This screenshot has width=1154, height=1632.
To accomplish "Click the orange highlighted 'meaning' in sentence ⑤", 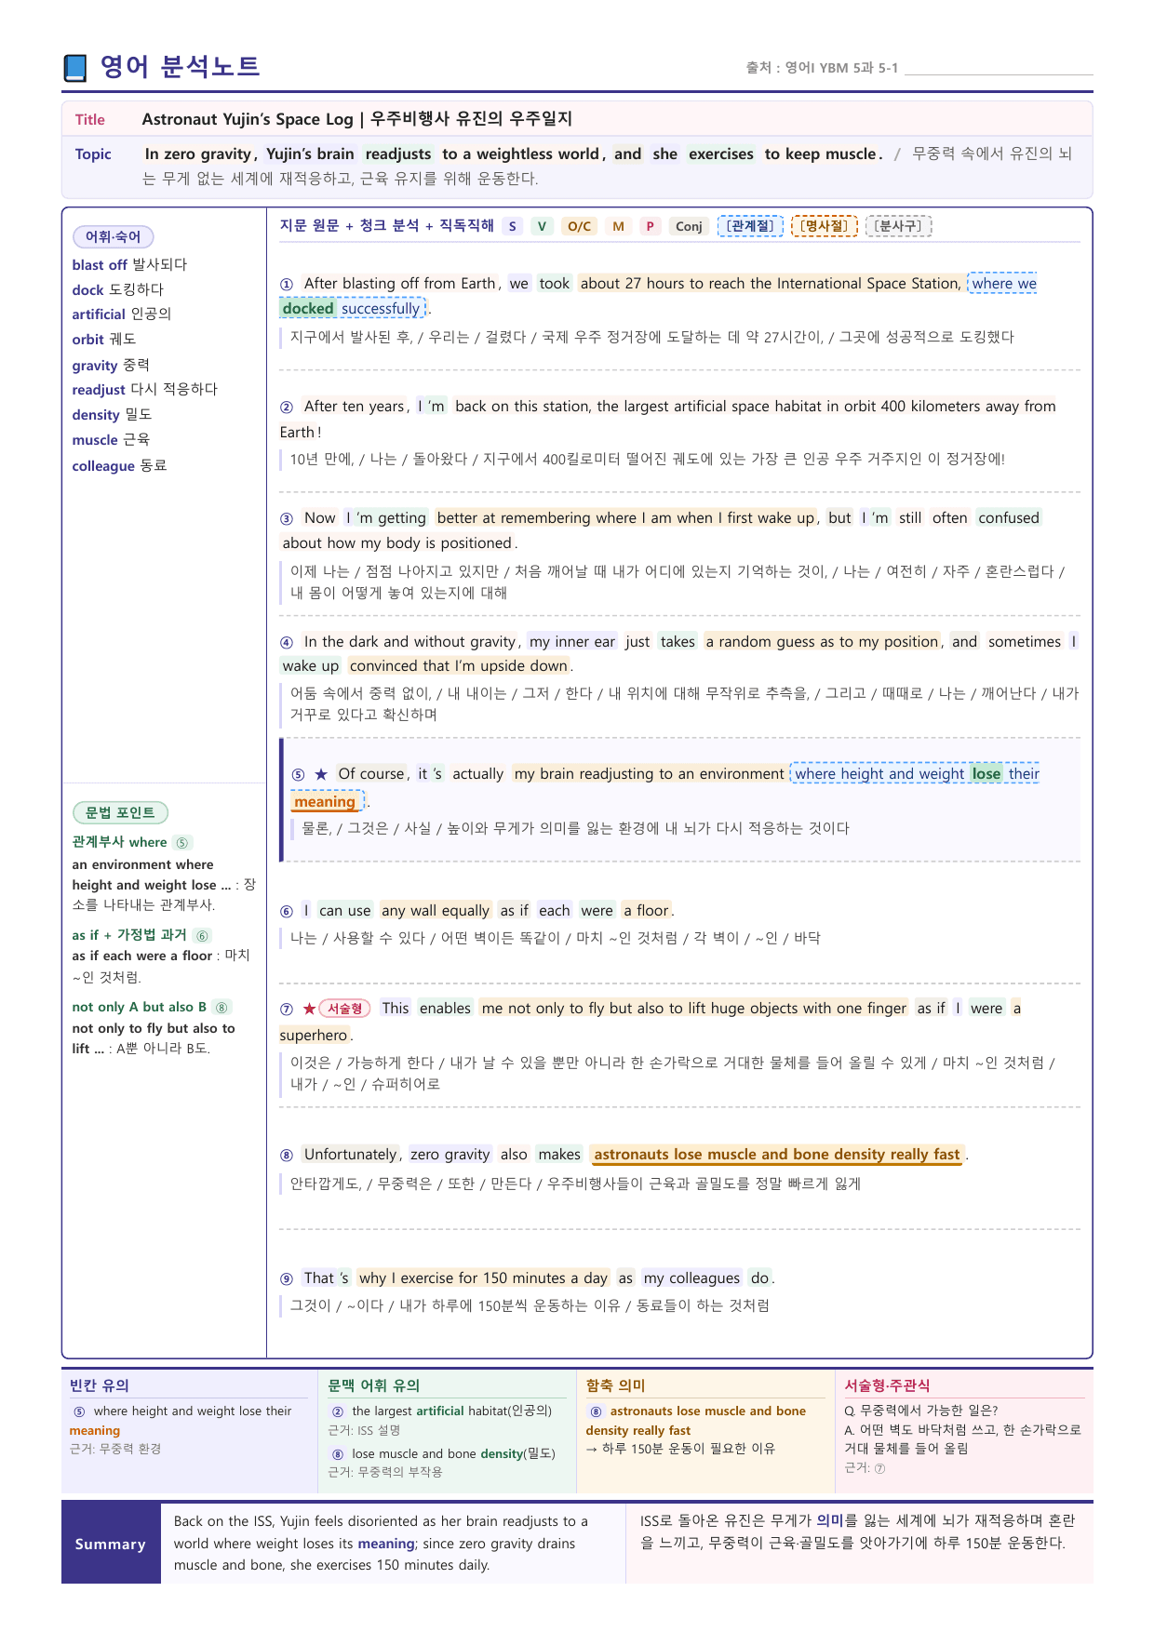I will tap(325, 802).
